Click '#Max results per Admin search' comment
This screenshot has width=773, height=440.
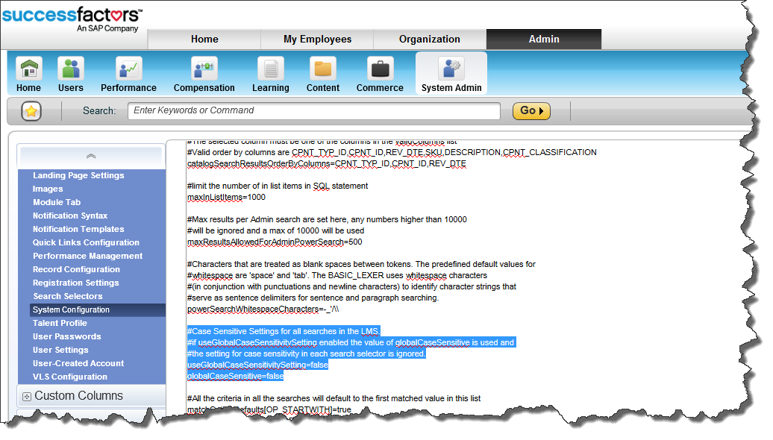coord(327,220)
